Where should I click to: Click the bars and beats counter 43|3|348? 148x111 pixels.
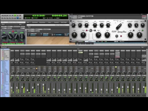pyautogui.click(x=39, y=16)
